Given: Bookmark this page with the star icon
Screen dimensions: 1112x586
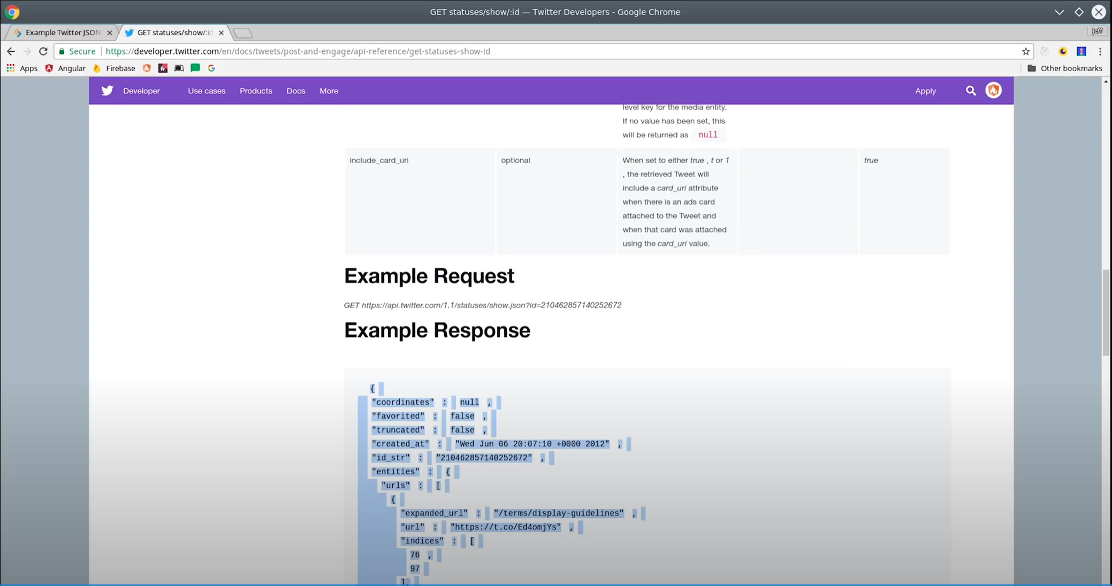Looking at the screenshot, I should pyautogui.click(x=1025, y=51).
